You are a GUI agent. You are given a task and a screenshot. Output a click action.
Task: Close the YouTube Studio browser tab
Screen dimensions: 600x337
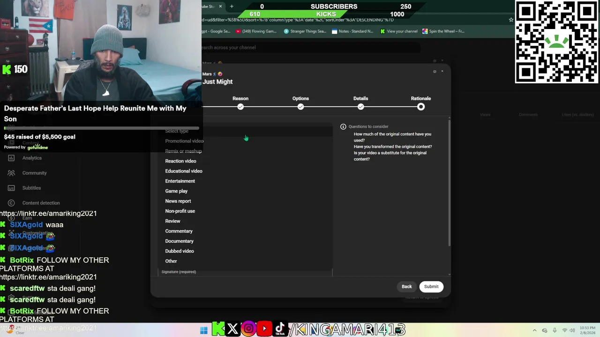(x=220, y=7)
